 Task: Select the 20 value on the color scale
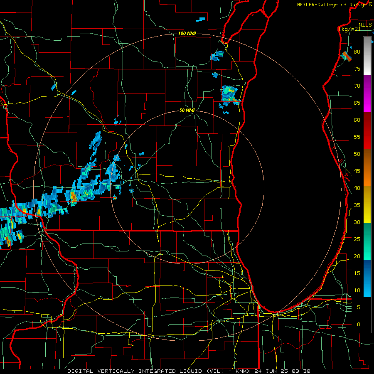tap(357, 256)
